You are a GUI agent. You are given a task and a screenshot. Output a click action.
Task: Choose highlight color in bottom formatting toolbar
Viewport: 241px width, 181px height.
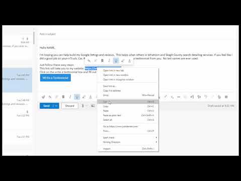[84, 97]
